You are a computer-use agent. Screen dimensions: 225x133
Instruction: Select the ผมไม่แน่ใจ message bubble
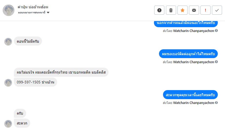(x=61, y=72)
